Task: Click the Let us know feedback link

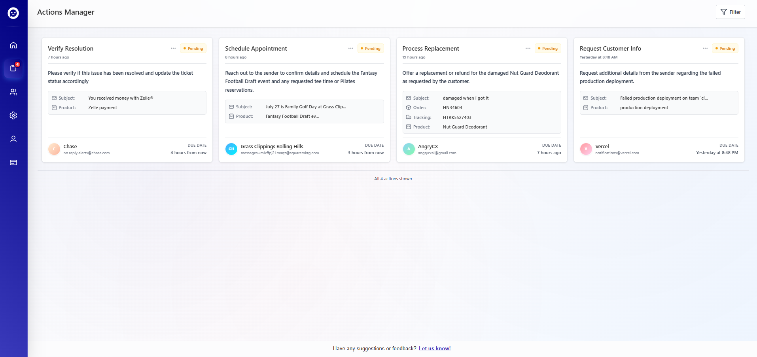Action: [434, 348]
